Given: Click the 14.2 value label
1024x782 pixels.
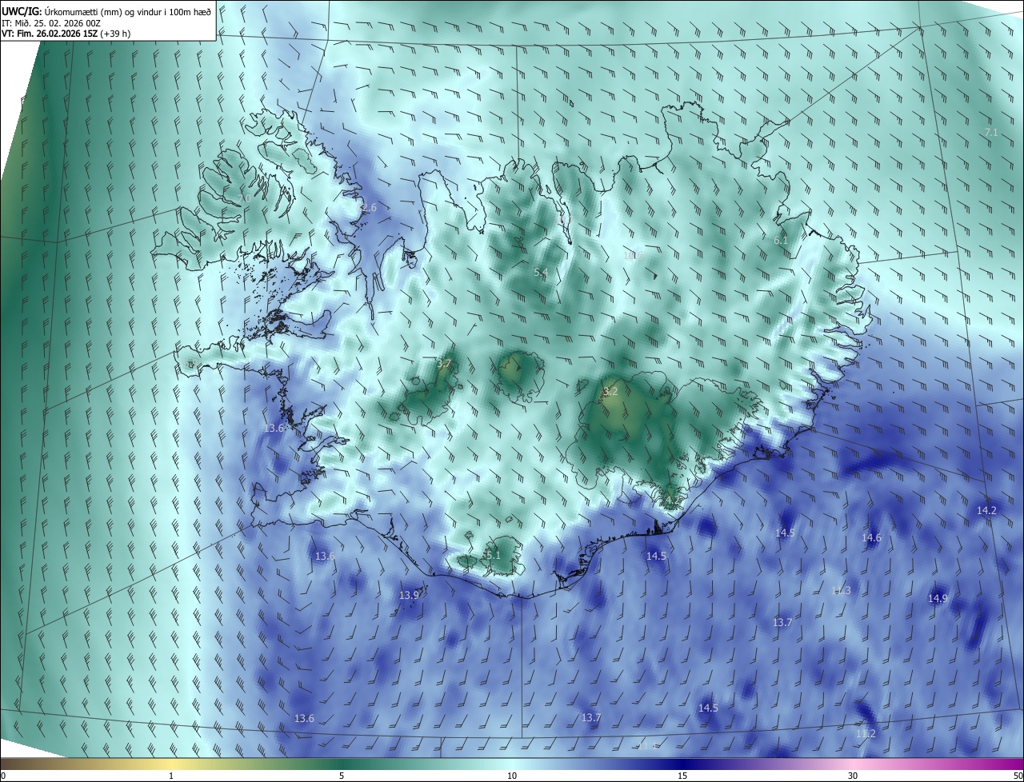Looking at the screenshot, I should pos(986,510).
